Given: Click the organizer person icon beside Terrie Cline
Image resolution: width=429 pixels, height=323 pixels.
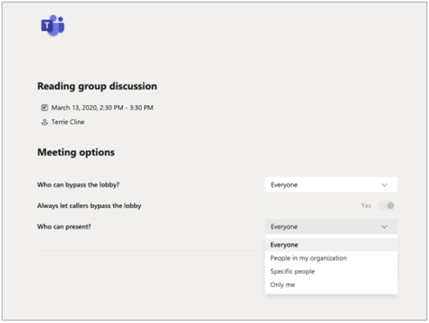Looking at the screenshot, I should coord(44,122).
